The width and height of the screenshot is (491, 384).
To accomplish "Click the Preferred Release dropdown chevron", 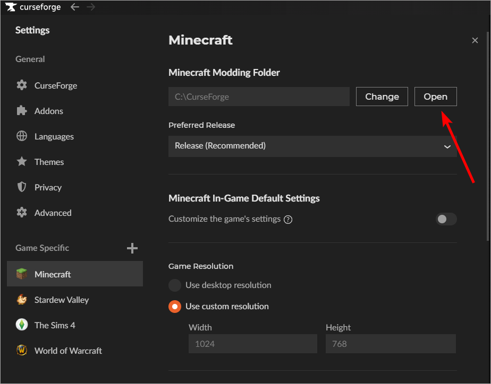I will click(x=447, y=146).
